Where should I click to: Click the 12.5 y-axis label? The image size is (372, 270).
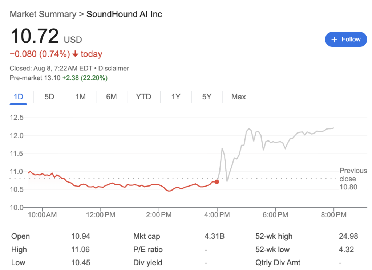[17, 118]
